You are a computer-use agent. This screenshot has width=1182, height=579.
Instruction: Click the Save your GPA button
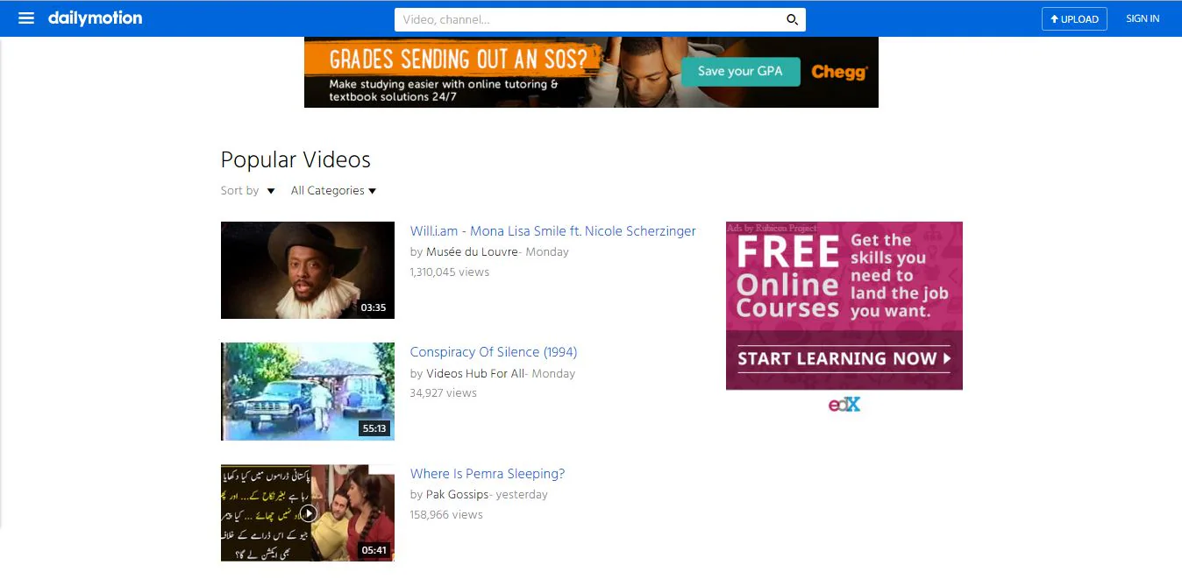point(740,72)
